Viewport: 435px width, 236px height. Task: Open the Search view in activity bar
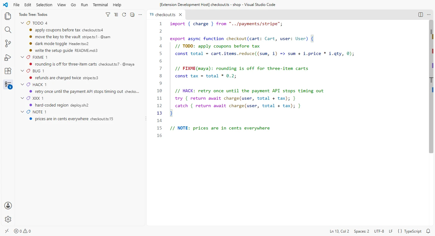tap(8, 30)
